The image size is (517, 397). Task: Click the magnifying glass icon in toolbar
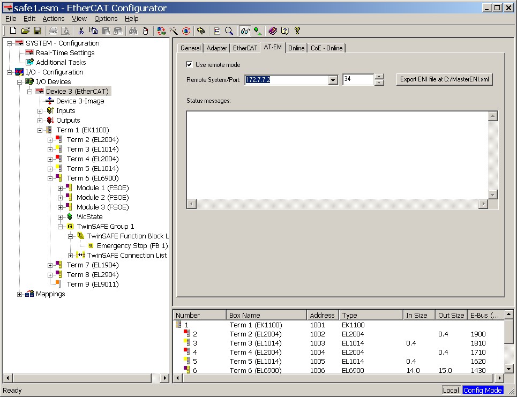tap(229, 31)
